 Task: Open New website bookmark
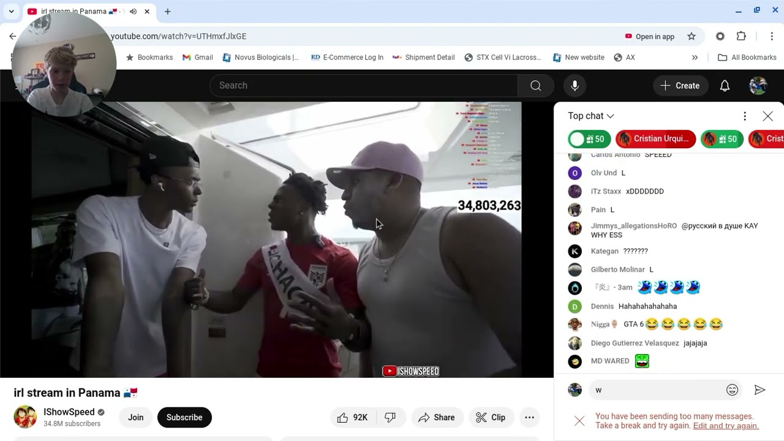[x=578, y=58]
